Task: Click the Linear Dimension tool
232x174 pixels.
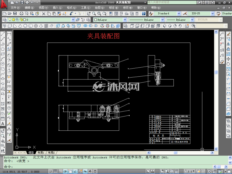Action: (9, 34)
